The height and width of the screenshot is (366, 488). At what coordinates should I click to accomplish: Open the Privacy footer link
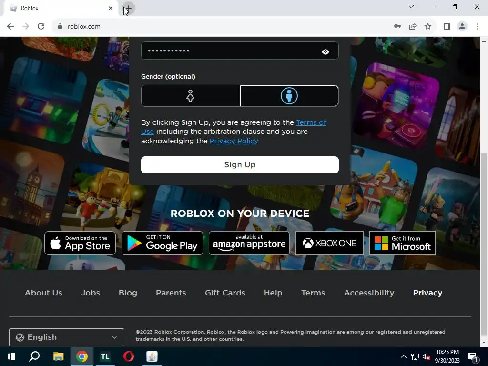(427, 293)
